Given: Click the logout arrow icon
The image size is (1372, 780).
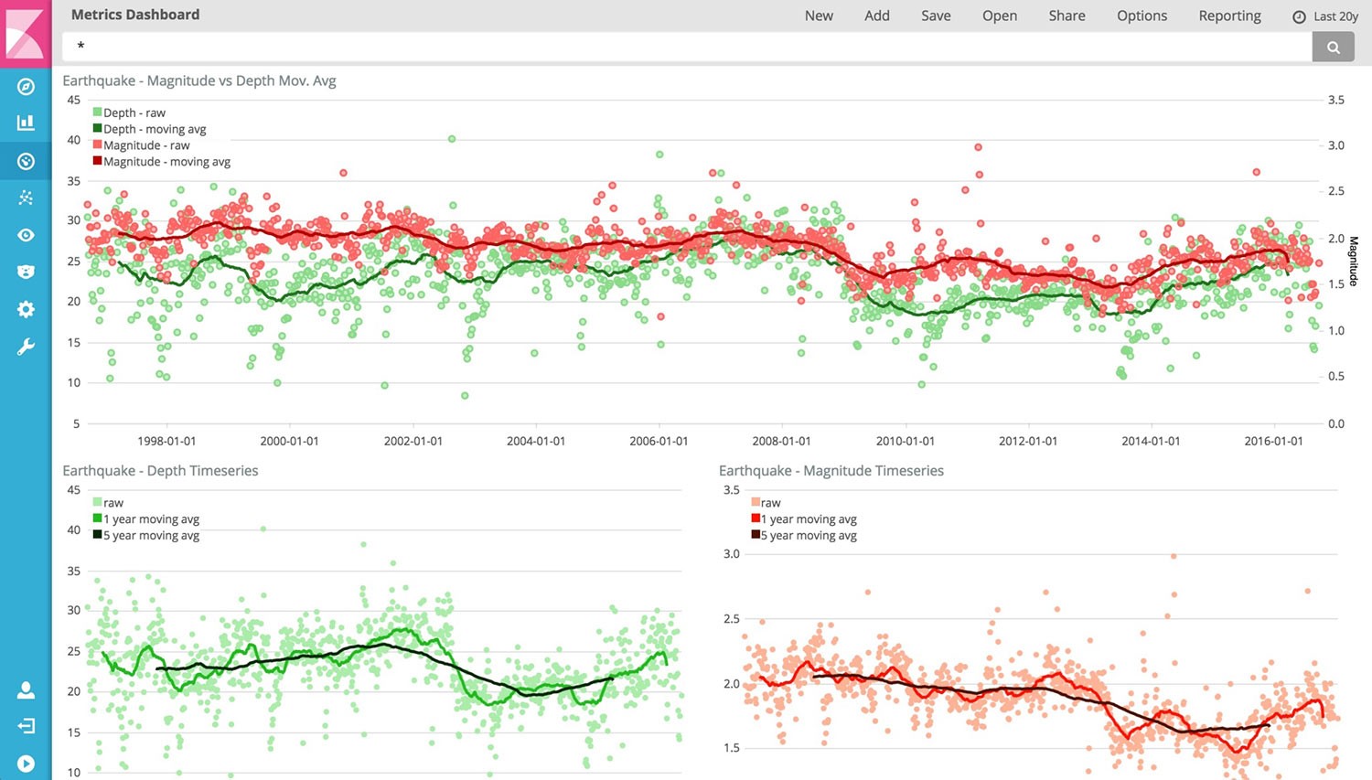Looking at the screenshot, I should pos(26,726).
